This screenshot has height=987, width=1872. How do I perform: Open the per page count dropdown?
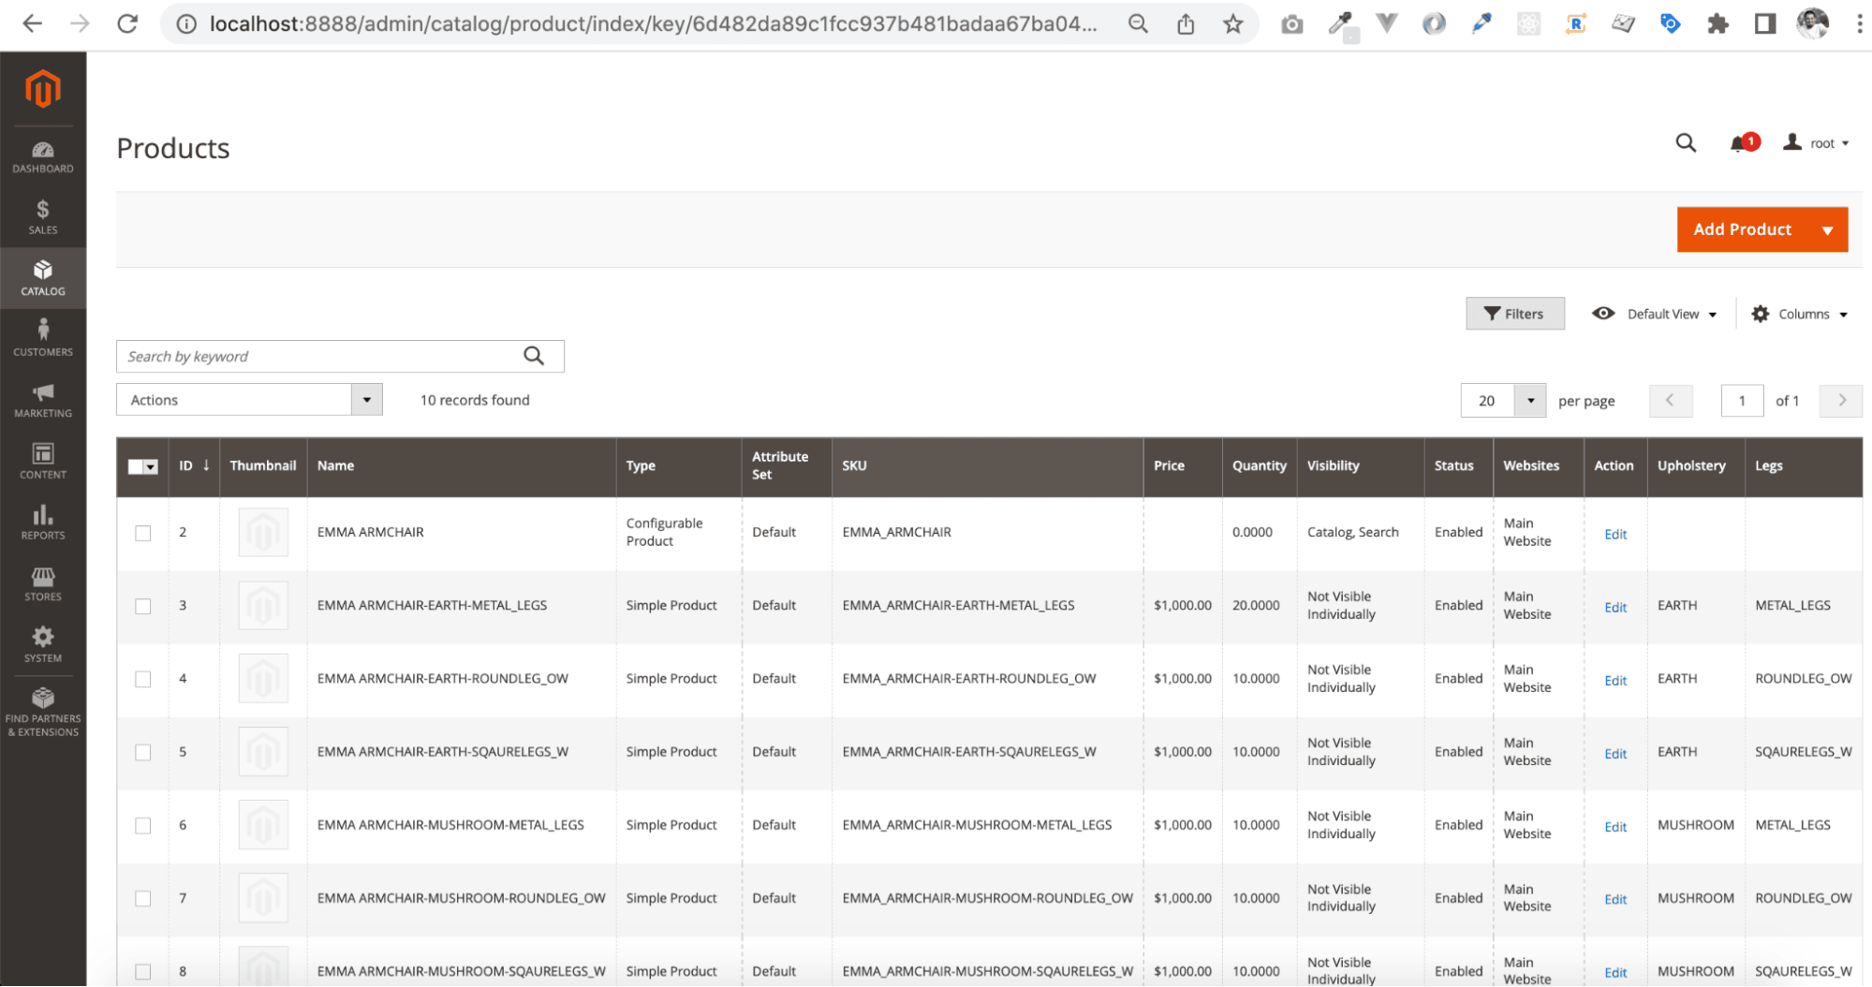(1530, 401)
